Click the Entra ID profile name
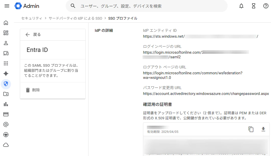The width and height of the screenshot is (271, 156). 37,50
